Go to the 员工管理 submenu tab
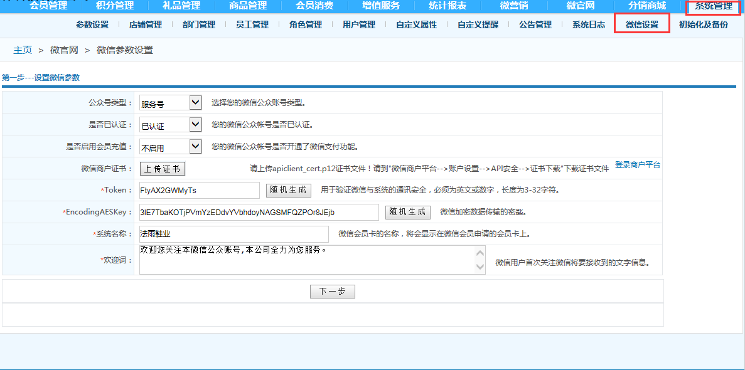Screen dimensions: 745x370 pos(252,24)
